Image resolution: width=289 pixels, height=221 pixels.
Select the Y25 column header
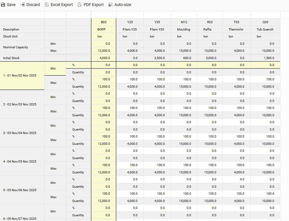pos(130,22)
